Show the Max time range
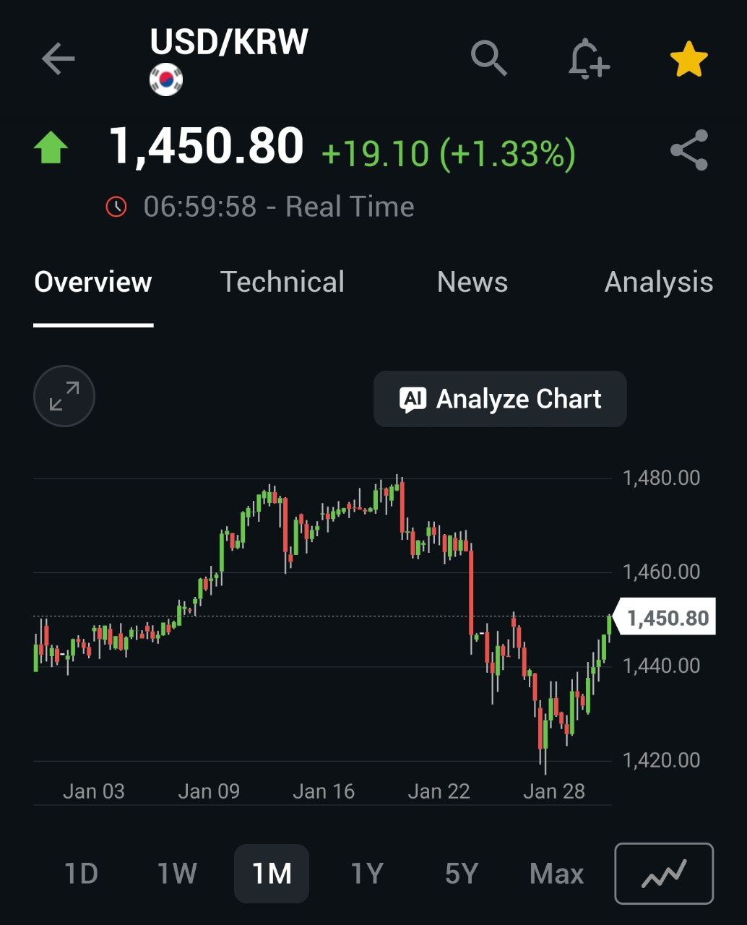 556,874
